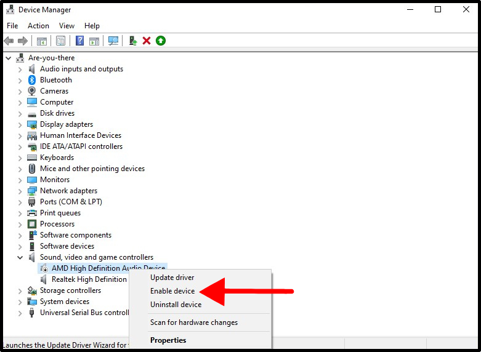The width and height of the screenshot is (481, 352).
Task: Click the Monitors label text
Action: (55, 180)
